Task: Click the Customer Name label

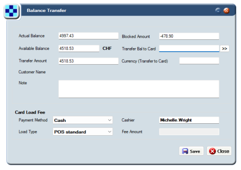Action: pyautogui.click(x=32, y=72)
